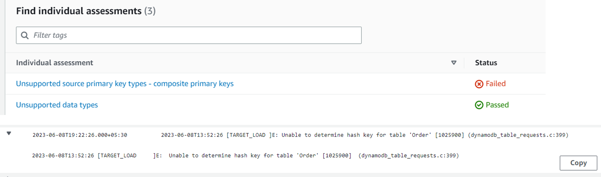Click the expanded hash key error text
The height and width of the screenshot is (177, 601).
click(x=260, y=156)
